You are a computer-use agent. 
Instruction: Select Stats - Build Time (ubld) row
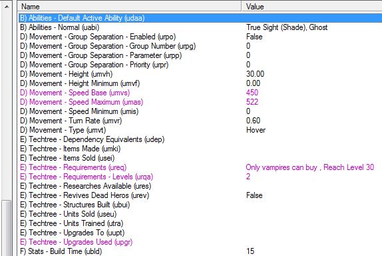click(x=200, y=251)
